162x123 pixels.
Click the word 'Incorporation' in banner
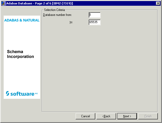coord(20,56)
